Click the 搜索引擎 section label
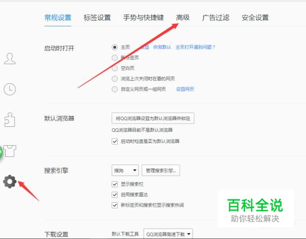 click(x=56, y=171)
